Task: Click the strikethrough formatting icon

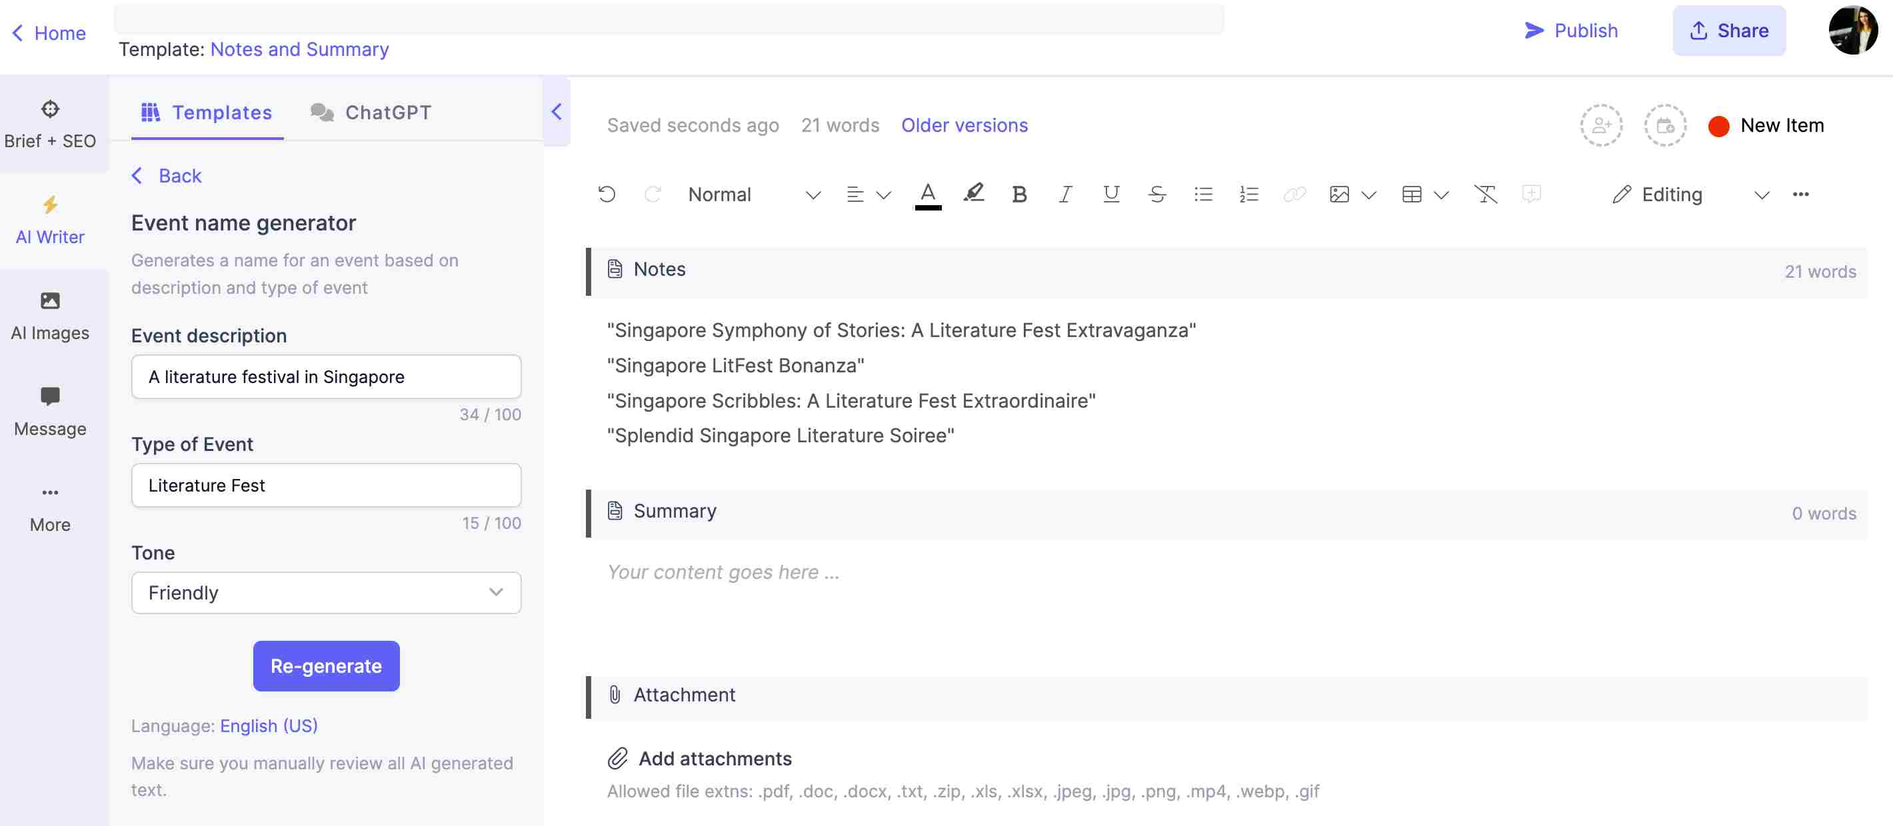Action: coord(1154,193)
